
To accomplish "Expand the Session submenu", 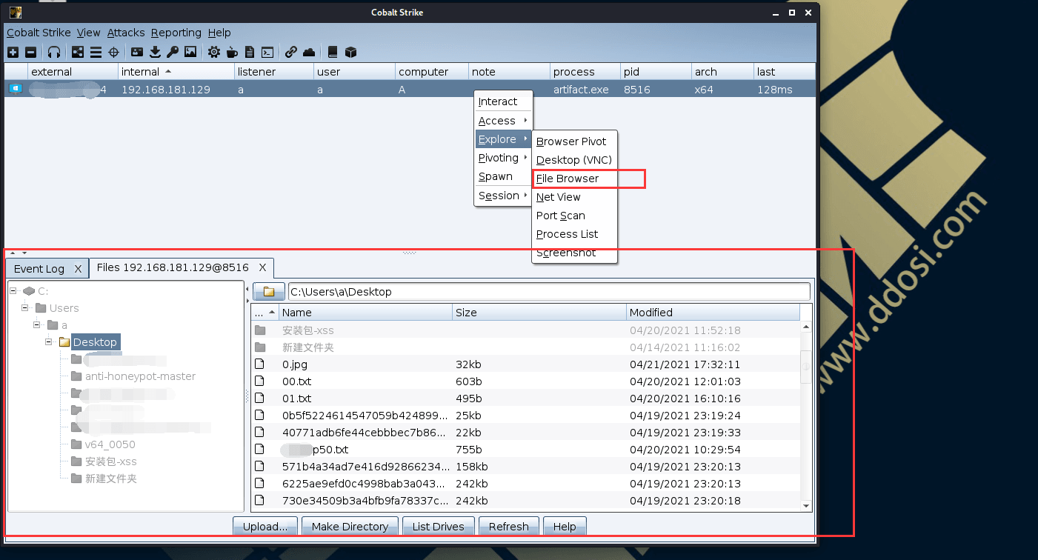I will coord(503,196).
